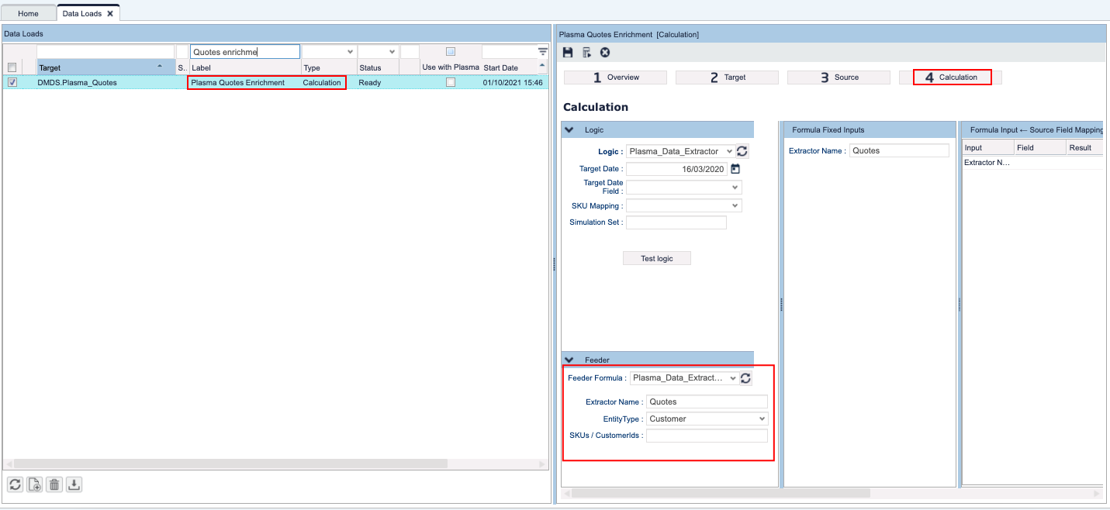The image size is (1110, 510).
Task: Switch to the Home tab
Action: 28,13
